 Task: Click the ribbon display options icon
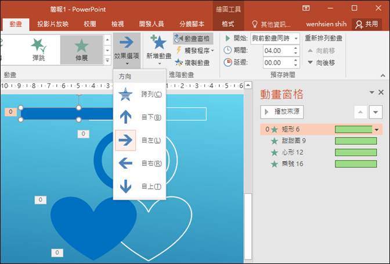[x=306, y=8]
